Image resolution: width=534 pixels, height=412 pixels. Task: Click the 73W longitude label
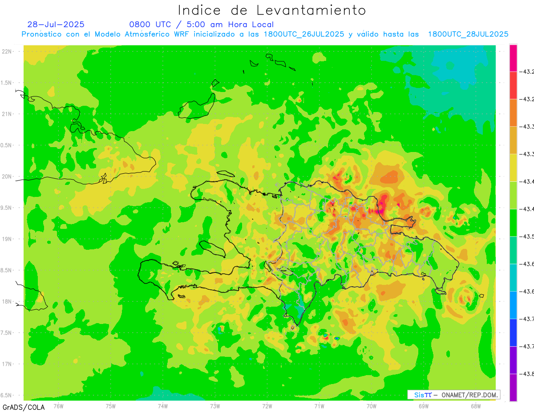tap(215, 406)
